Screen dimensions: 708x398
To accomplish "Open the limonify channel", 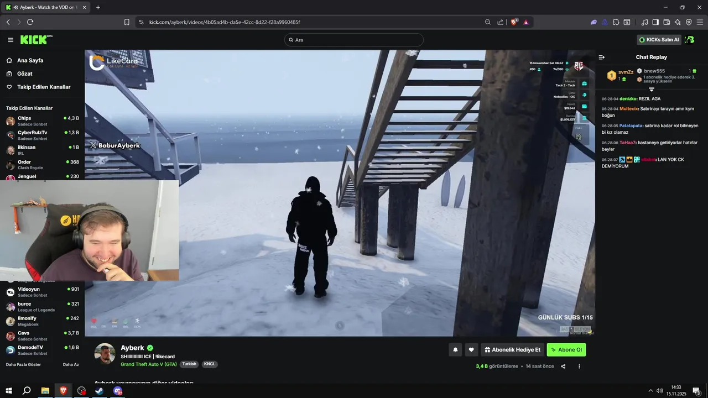I will click(x=42, y=321).
